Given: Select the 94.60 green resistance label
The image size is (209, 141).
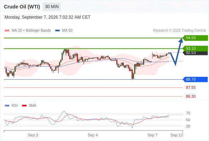Looking at the screenshot, I should click(x=195, y=38).
